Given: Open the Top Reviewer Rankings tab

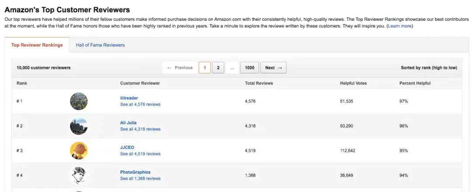Looking at the screenshot, I should tap(37, 45).
